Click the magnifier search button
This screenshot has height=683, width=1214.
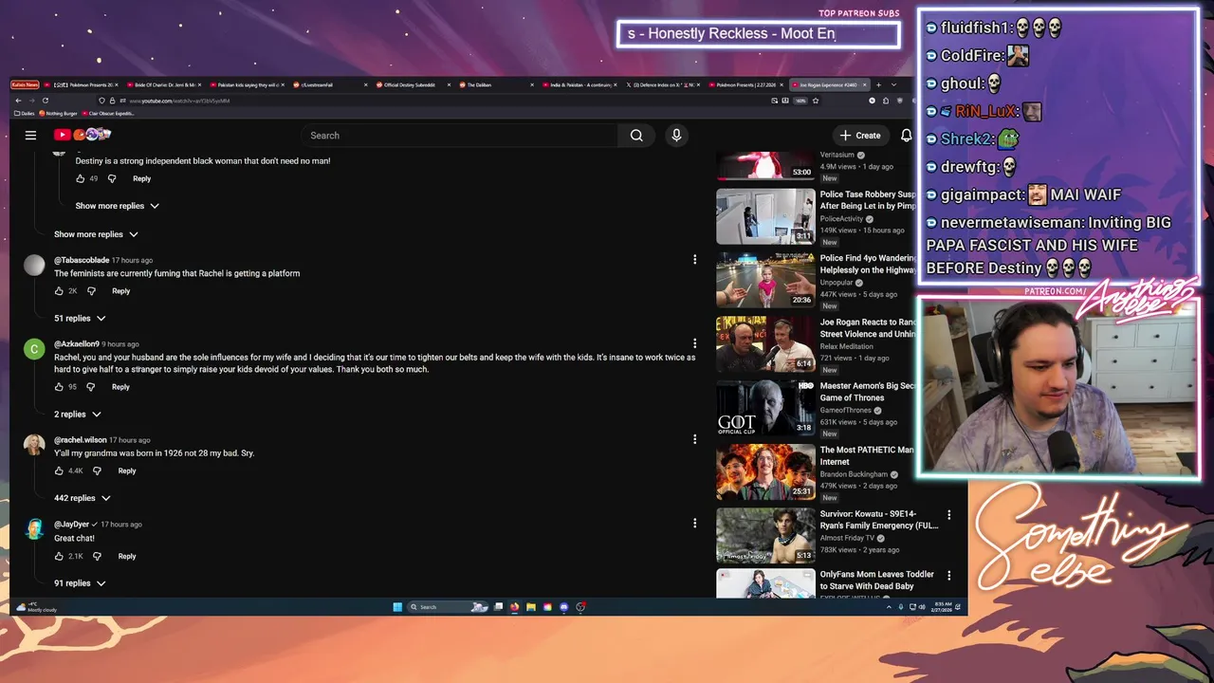point(636,136)
